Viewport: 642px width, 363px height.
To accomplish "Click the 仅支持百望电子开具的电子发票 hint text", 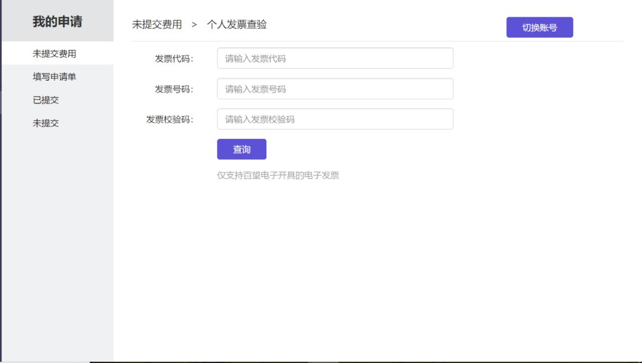I will pos(278,176).
